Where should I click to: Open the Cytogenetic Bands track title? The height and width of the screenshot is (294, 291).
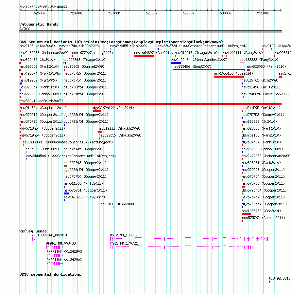(x=39, y=24)
